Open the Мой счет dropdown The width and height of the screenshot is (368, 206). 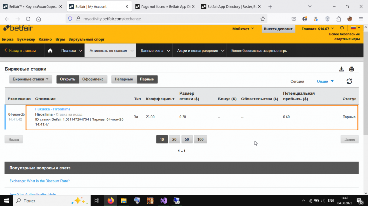click(243, 29)
